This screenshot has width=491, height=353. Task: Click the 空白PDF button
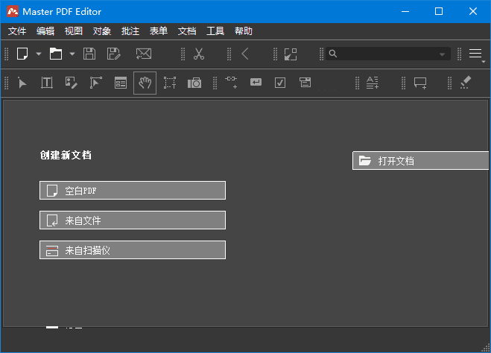tap(133, 191)
